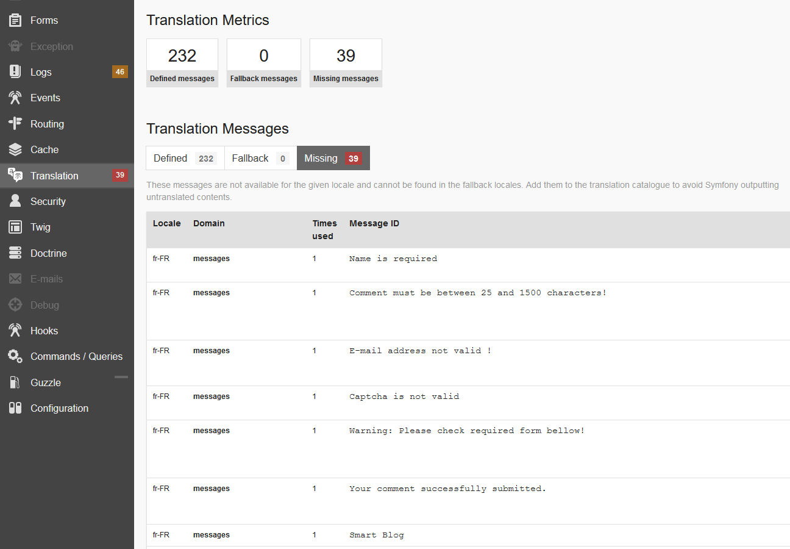Click the Doctrine database icon
Viewport: 790px width, 549px height.
(15, 253)
